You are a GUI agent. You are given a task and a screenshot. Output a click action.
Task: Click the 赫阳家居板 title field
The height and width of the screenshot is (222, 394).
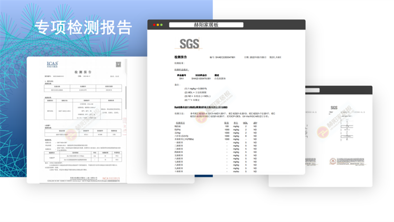pyautogui.click(x=206, y=25)
